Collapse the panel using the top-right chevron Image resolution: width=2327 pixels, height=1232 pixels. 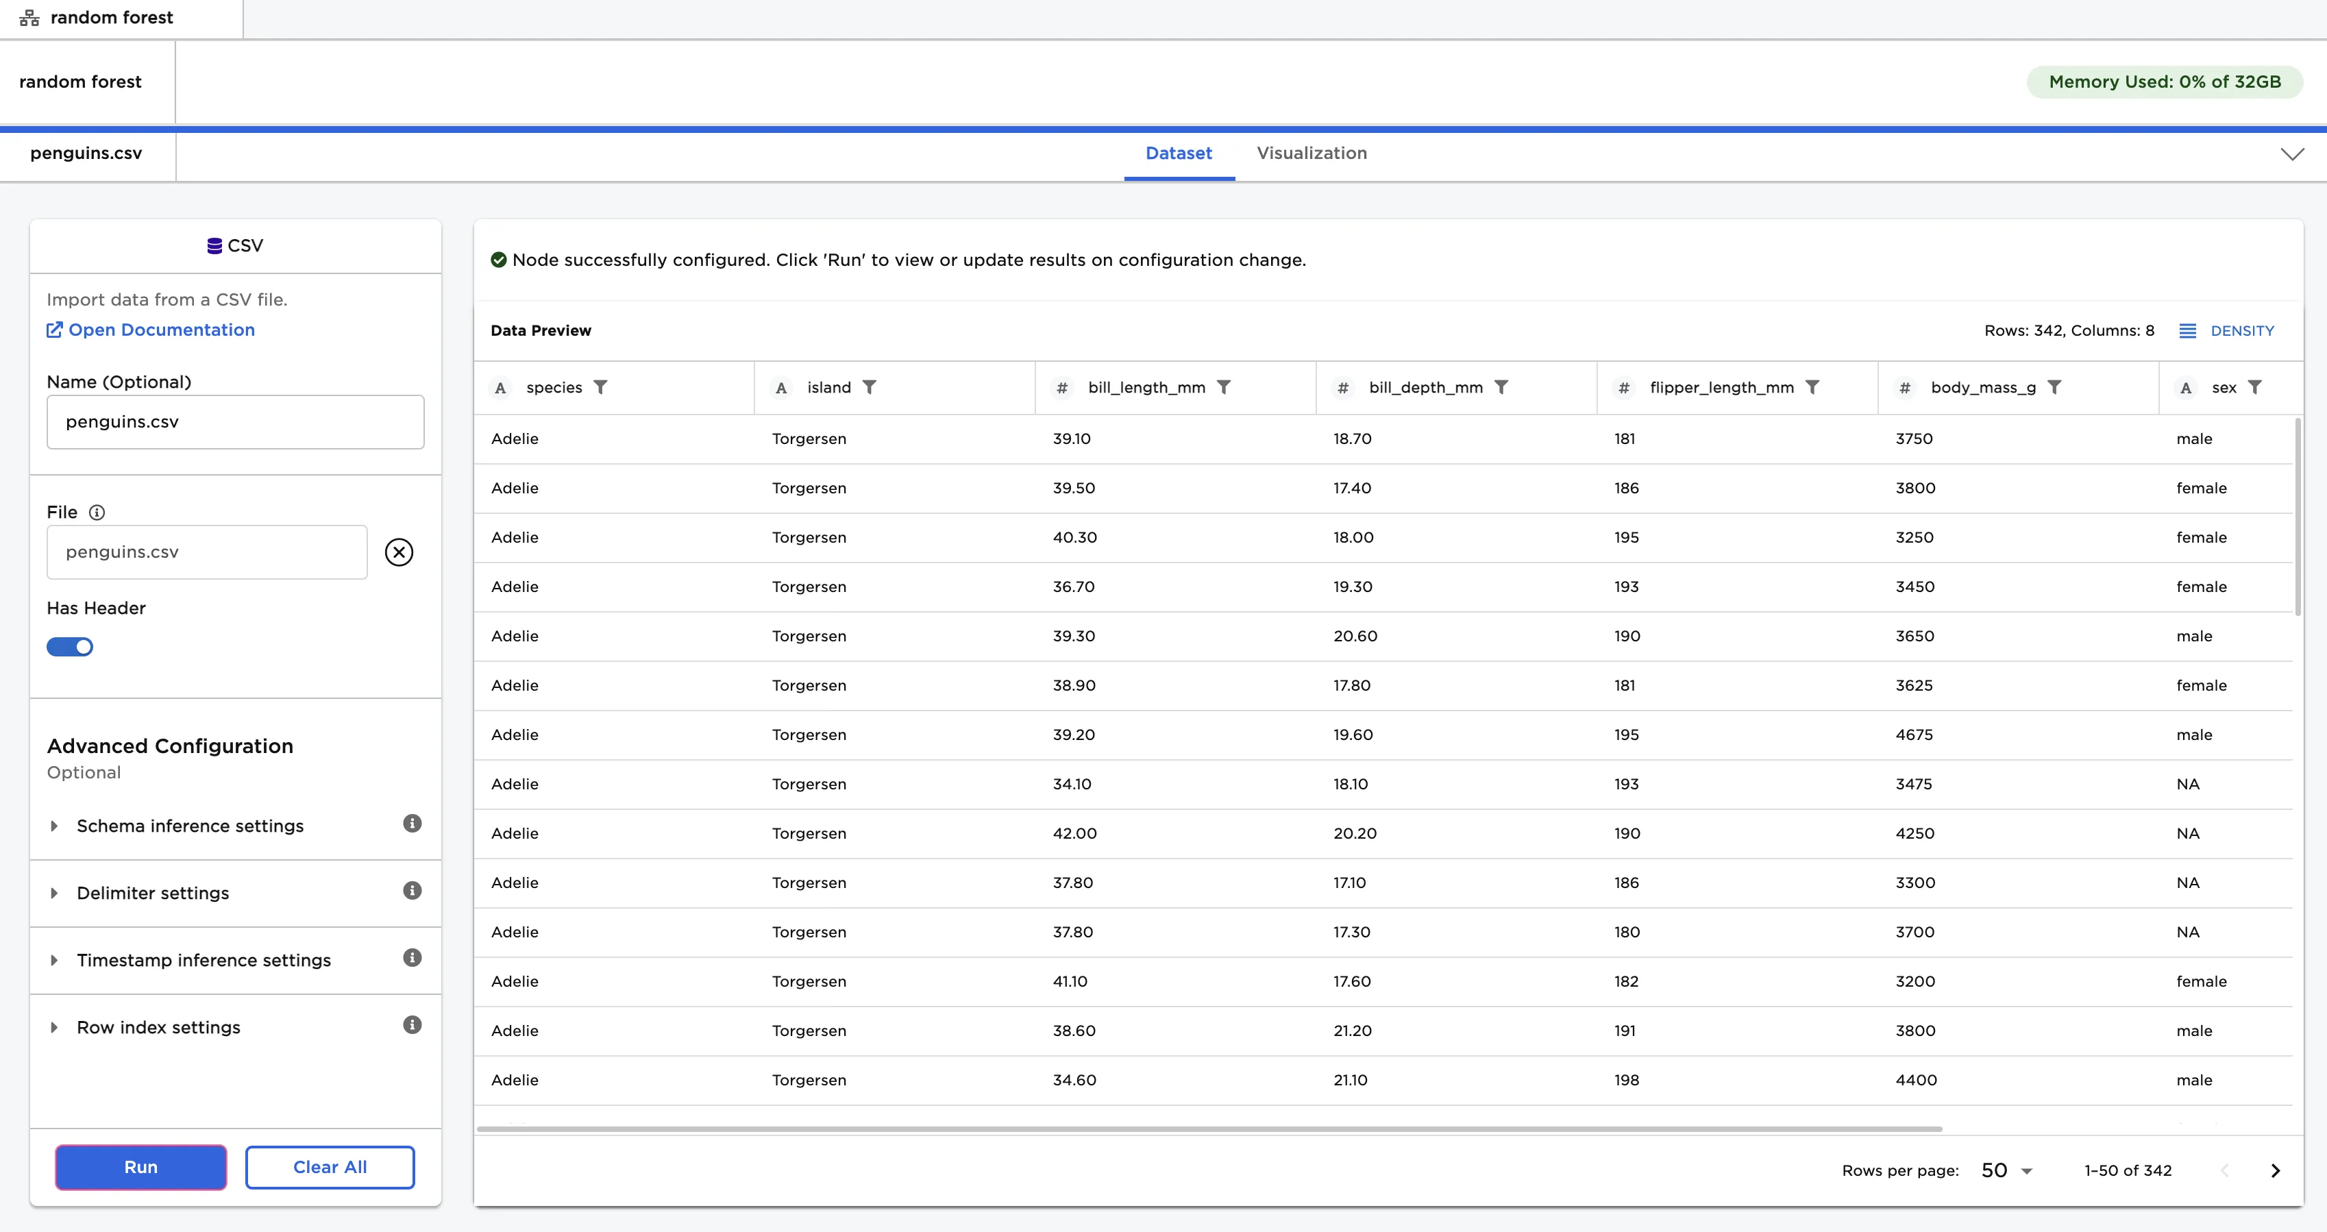2292,153
